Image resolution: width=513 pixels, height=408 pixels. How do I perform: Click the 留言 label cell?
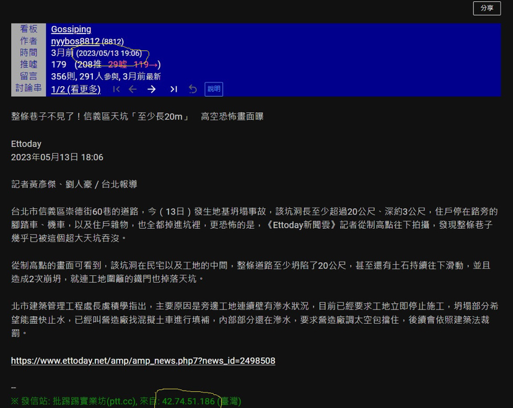28,76
